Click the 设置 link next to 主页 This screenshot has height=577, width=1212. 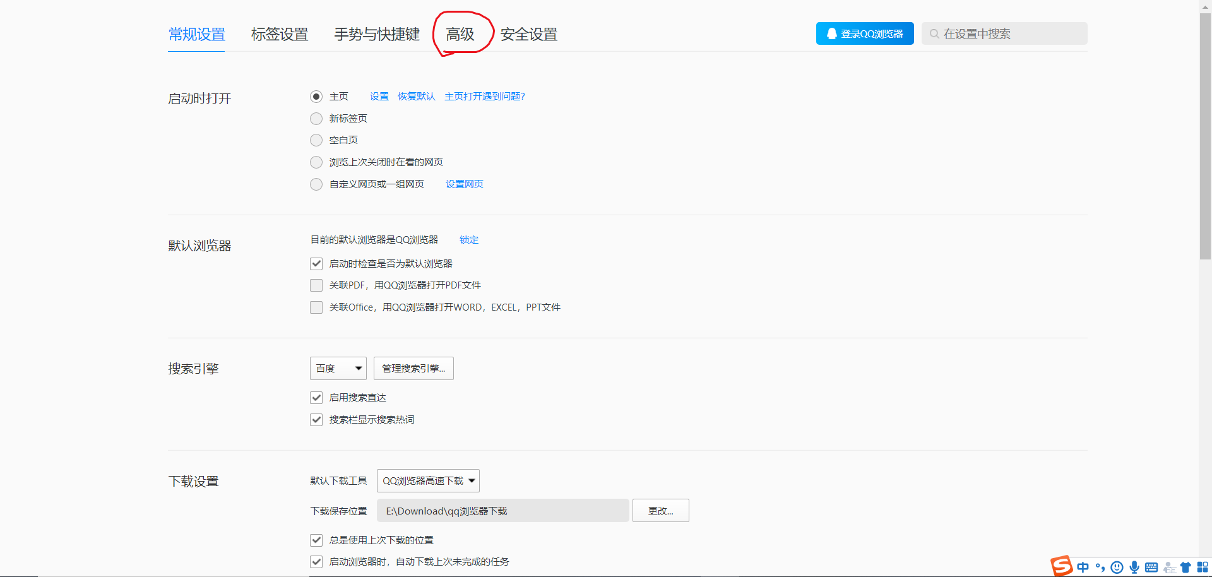click(379, 97)
